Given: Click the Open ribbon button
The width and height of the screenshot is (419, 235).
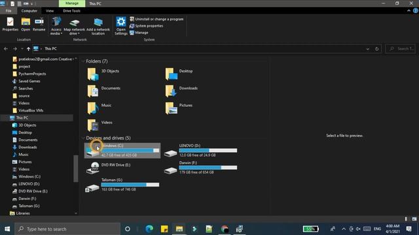Looking at the screenshot, I should point(26,24).
